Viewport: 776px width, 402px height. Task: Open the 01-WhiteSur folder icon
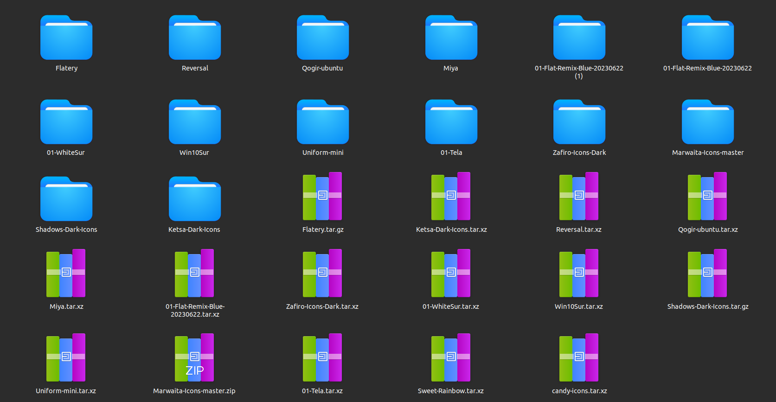pyautogui.click(x=66, y=122)
